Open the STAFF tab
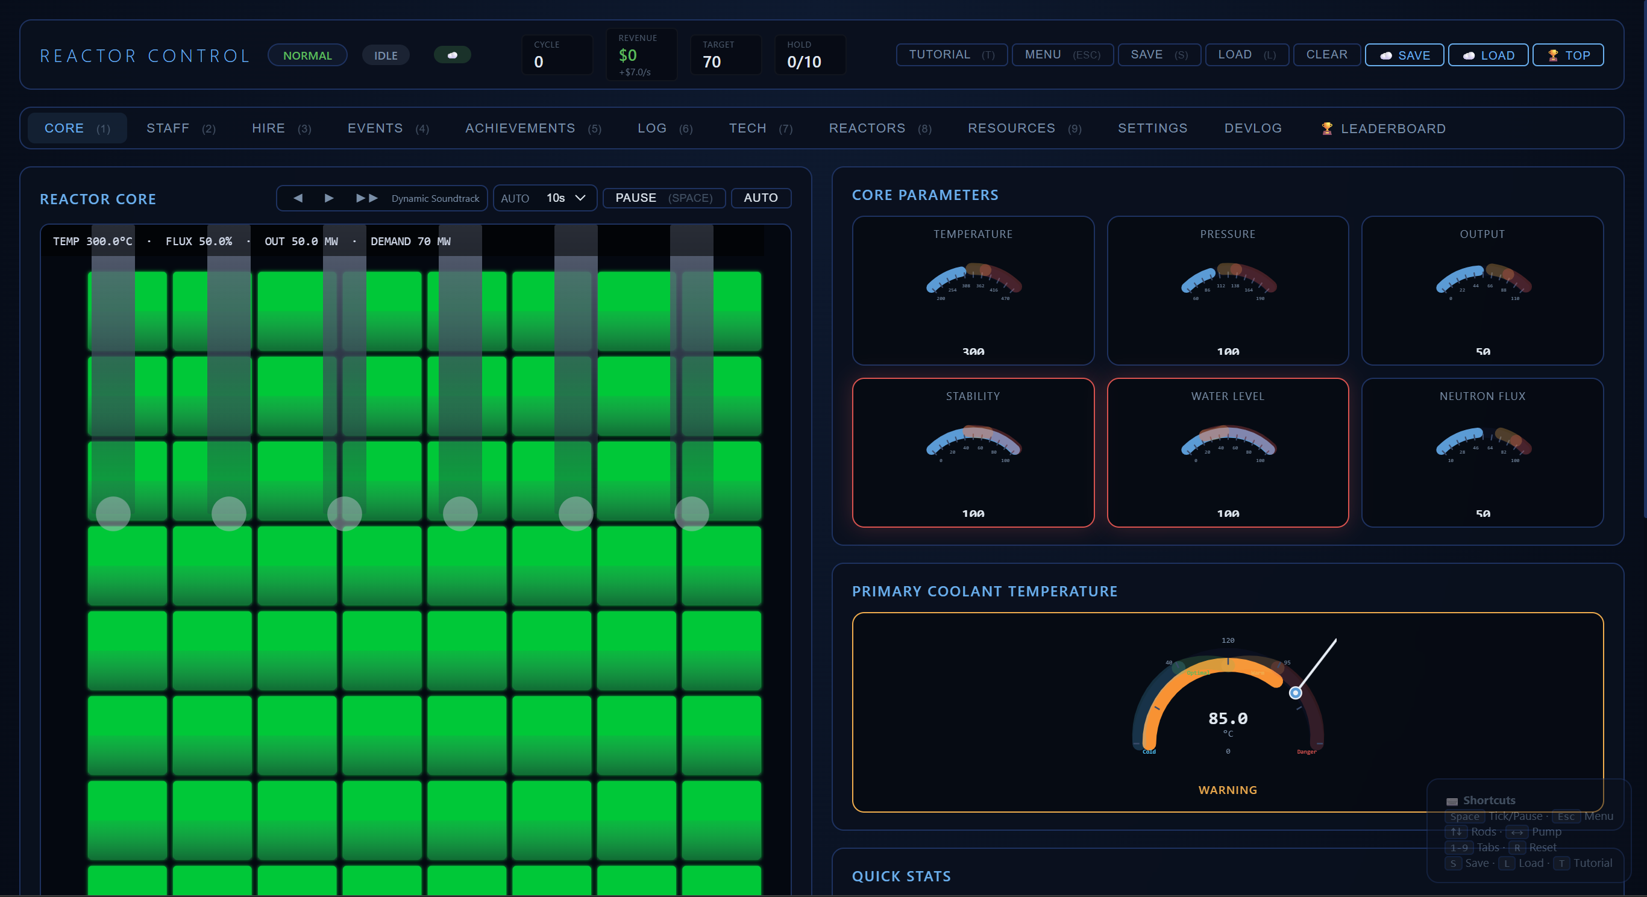This screenshot has width=1647, height=897. click(181, 128)
